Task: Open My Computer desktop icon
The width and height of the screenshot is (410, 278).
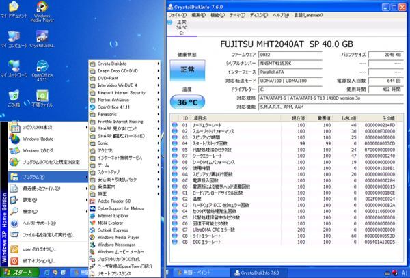Action: tap(14, 39)
